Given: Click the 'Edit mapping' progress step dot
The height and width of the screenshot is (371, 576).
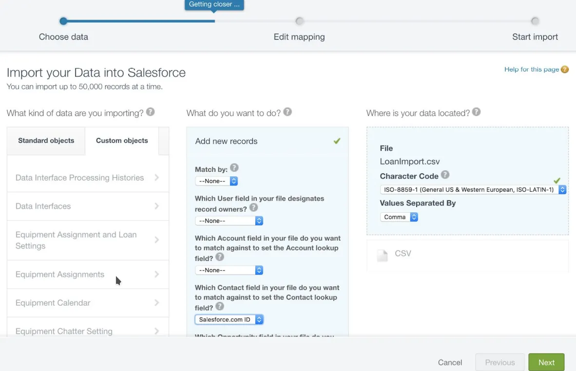Looking at the screenshot, I should 299,21.
